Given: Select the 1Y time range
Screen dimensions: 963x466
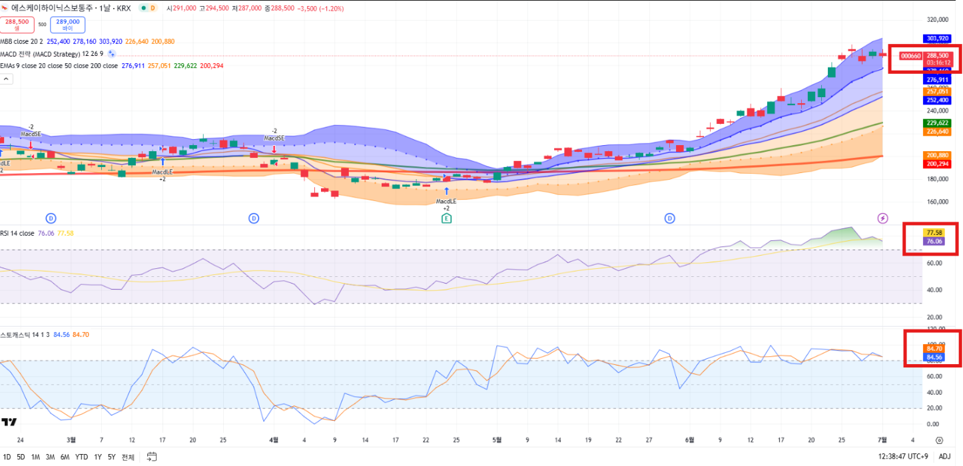Looking at the screenshot, I should tap(98, 457).
